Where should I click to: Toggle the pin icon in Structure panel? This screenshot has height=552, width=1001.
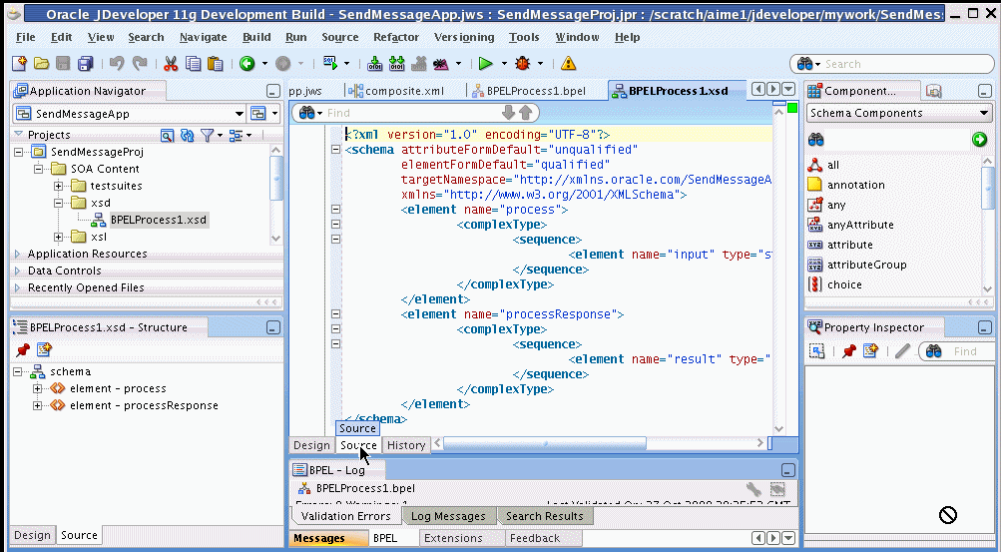point(22,349)
